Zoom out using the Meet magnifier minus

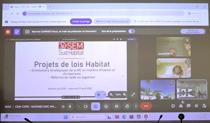(111, 95)
